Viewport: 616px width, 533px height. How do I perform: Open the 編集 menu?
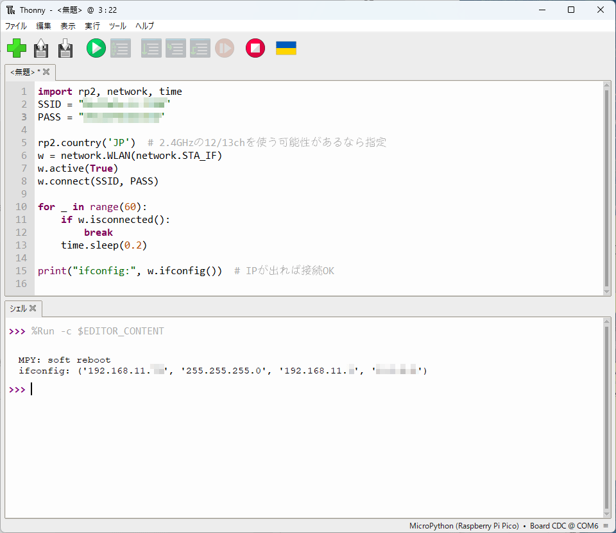pos(43,26)
